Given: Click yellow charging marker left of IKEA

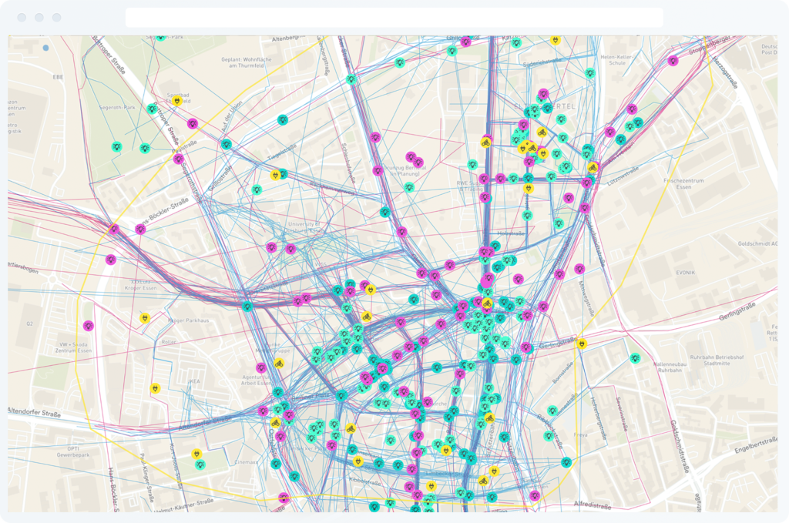Looking at the screenshot, I should [155, 389].
